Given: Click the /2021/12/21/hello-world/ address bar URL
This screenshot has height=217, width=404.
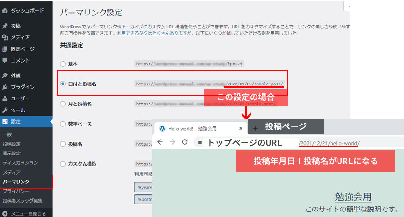Looking at the screenshot, I should 329,143.
